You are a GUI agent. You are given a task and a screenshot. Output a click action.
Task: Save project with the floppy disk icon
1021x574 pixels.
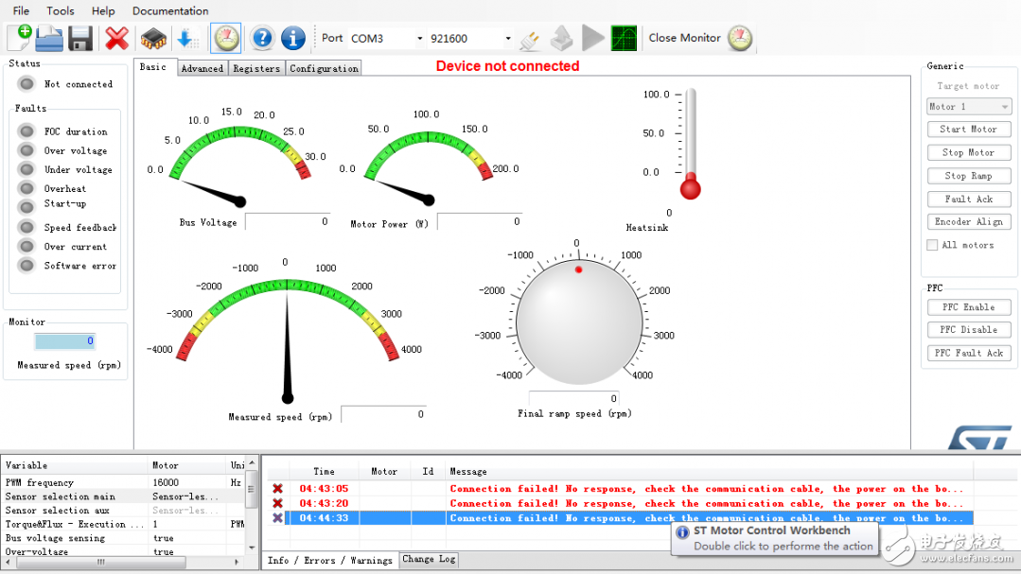click(80, 39)
